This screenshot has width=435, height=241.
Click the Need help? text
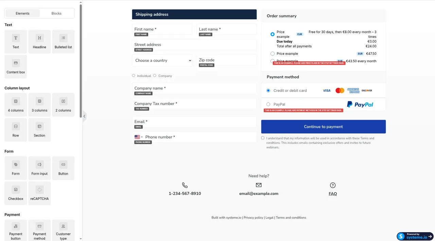(259, 176)
